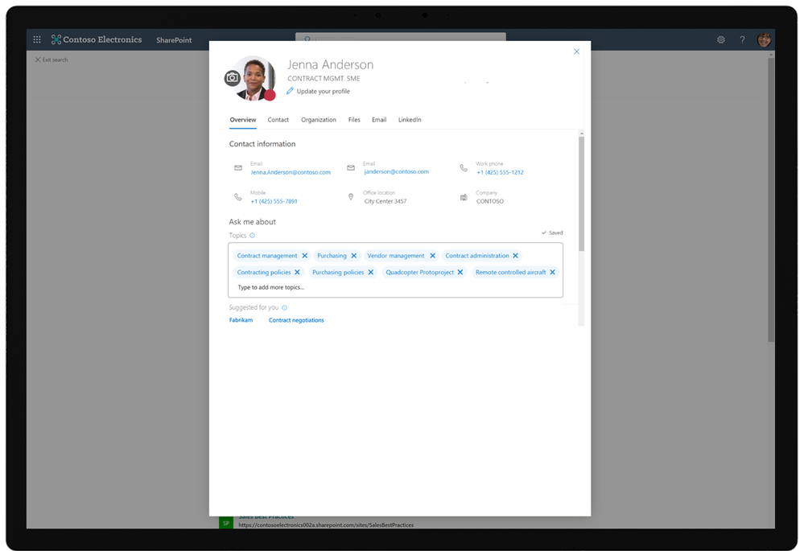Click the Topics info icon
Viewport: 804px width, 551px height.
252,236
